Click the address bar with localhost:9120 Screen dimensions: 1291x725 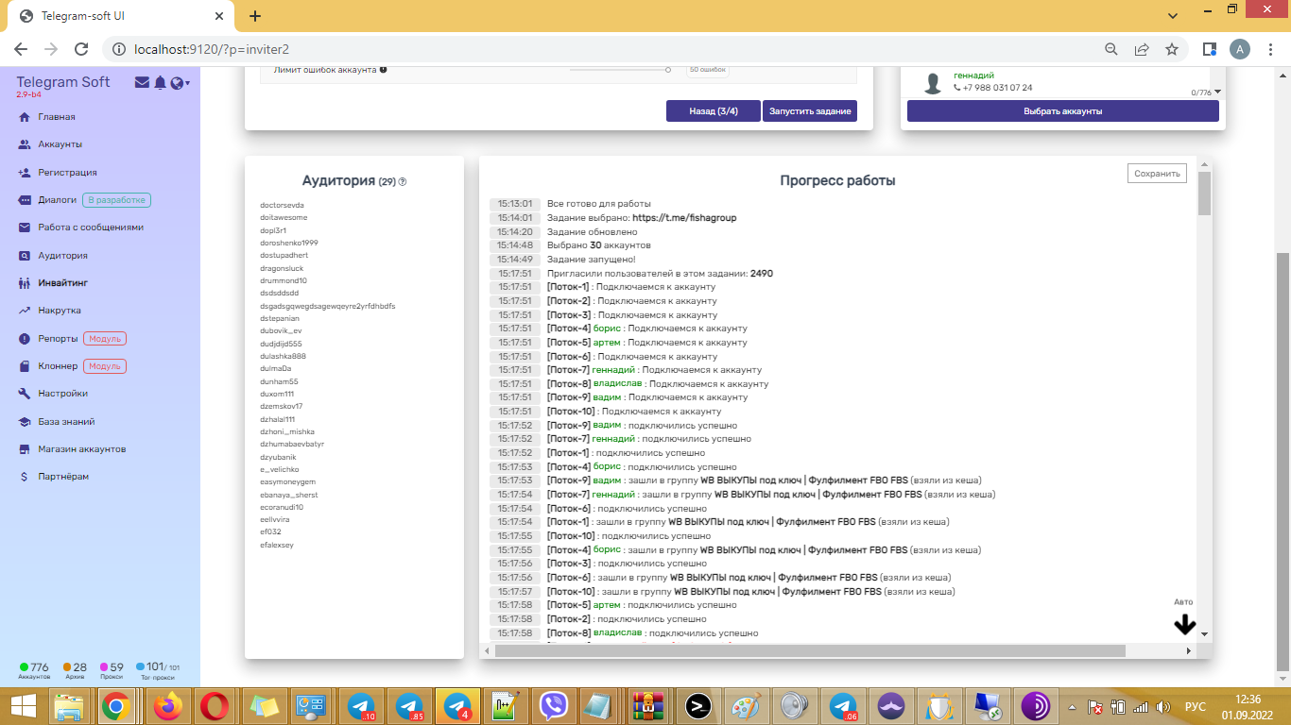tap(605, 49)
